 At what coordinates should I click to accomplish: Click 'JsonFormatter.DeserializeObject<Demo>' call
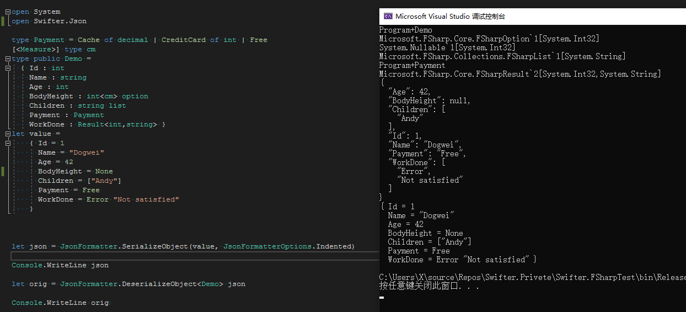(142, 284)
